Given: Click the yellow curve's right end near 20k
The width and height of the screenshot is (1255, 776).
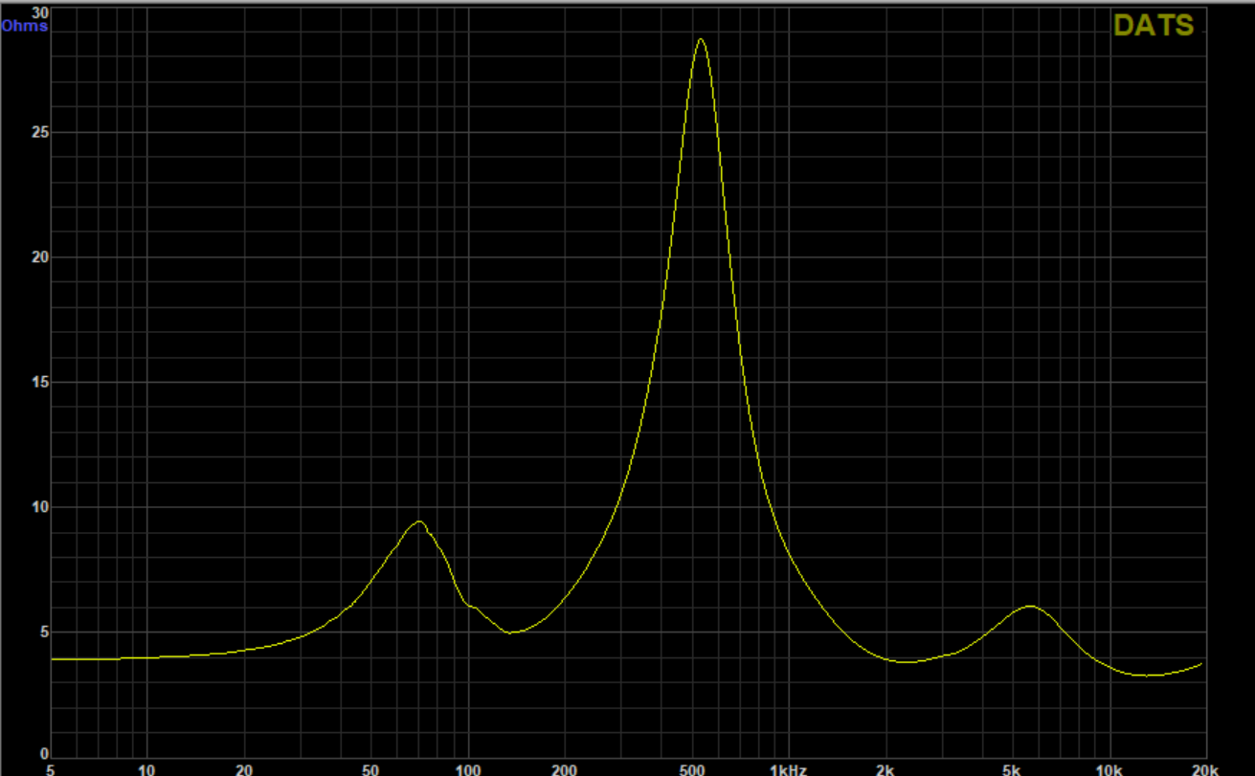Looking at the screenshot, I should (x=1200, y=664).
